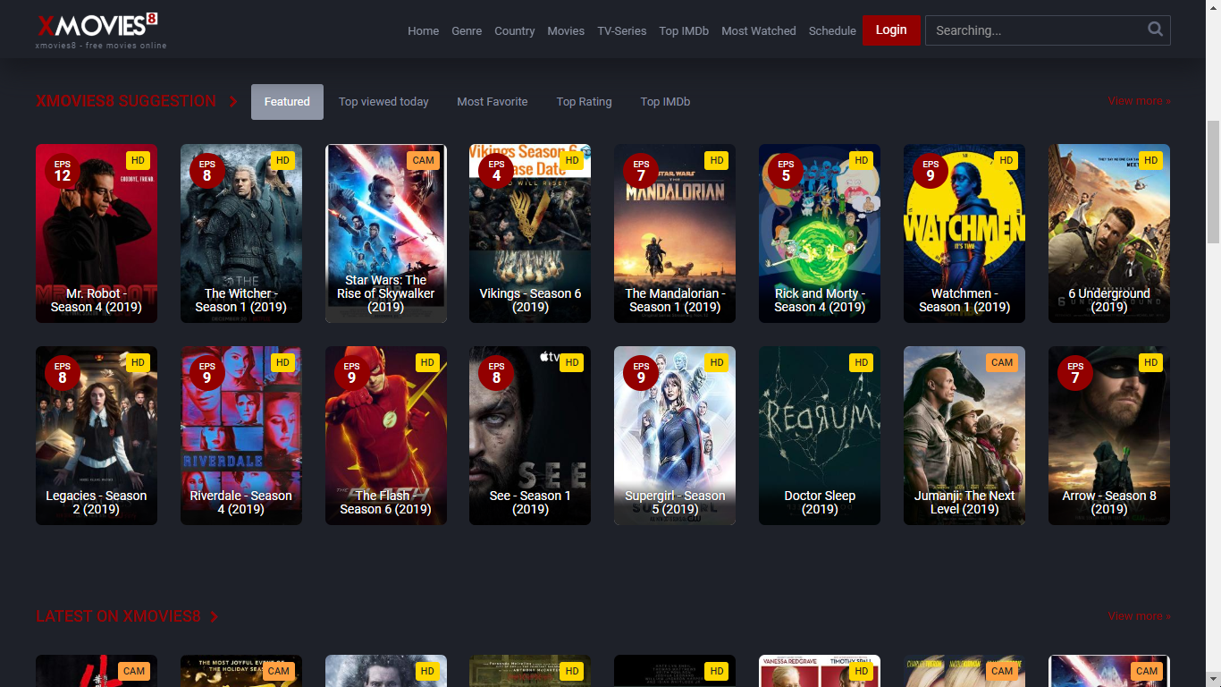The width and height of the screenshot is (1221, 687).
Task: Open Mr. Robot - Season 4 title
Action: pos(97,300)
